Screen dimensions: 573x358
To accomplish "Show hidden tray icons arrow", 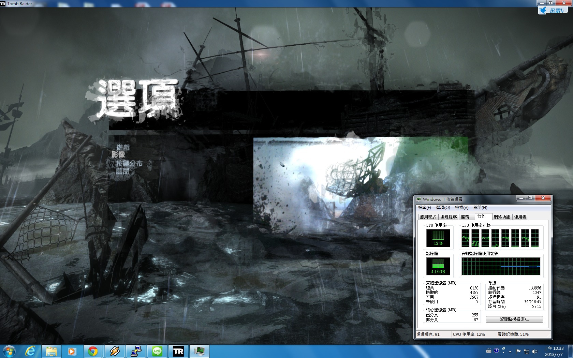I will coord(510,351).
